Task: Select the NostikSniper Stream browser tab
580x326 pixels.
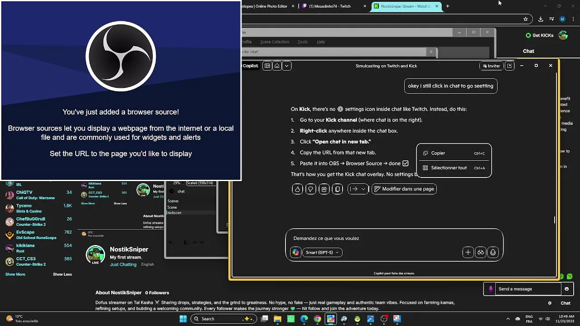Action: pos(406,6)
